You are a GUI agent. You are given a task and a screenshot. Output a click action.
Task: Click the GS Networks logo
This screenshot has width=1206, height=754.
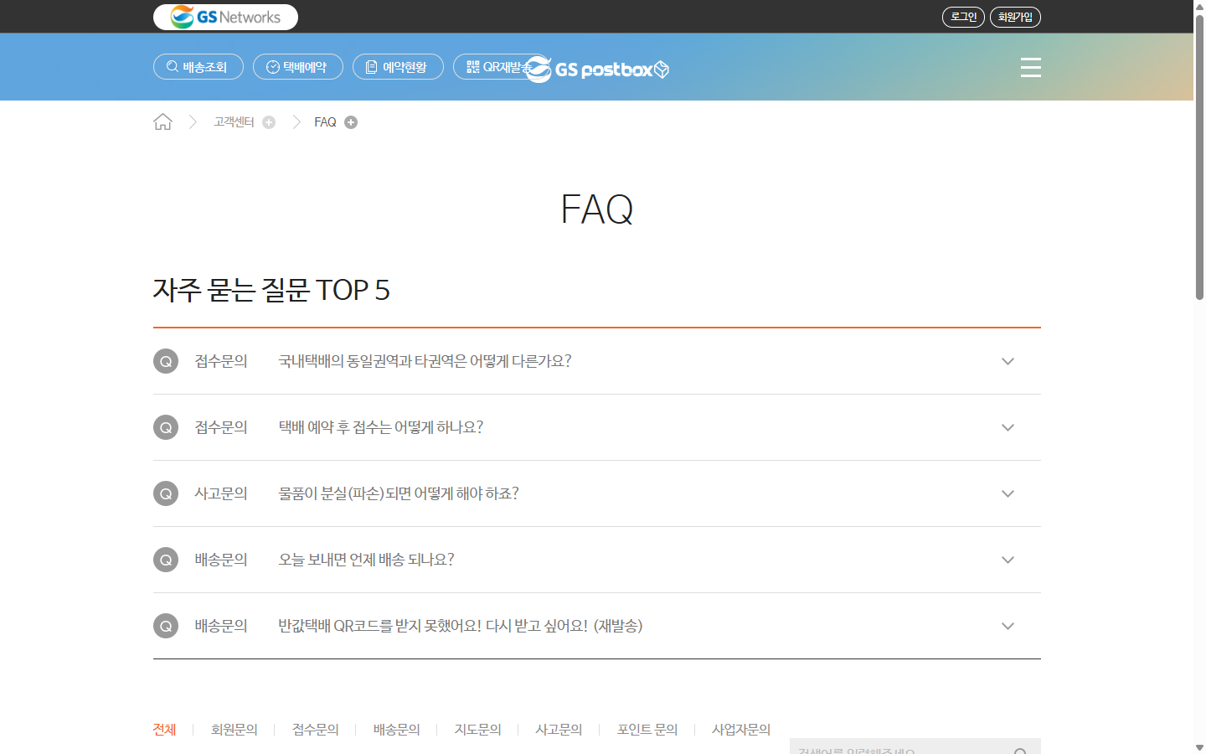(x=225, y=17)
